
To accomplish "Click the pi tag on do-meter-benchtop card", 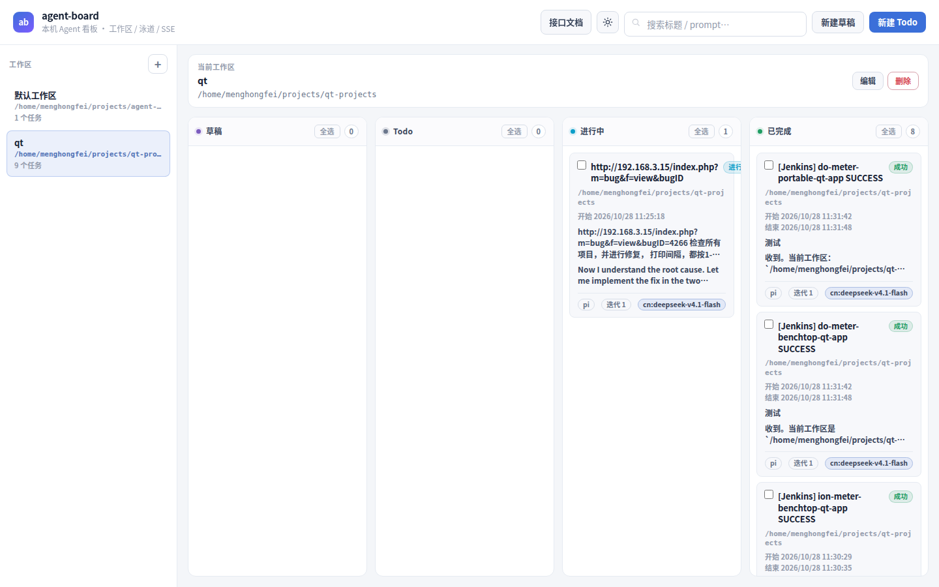I will point(773,463).
